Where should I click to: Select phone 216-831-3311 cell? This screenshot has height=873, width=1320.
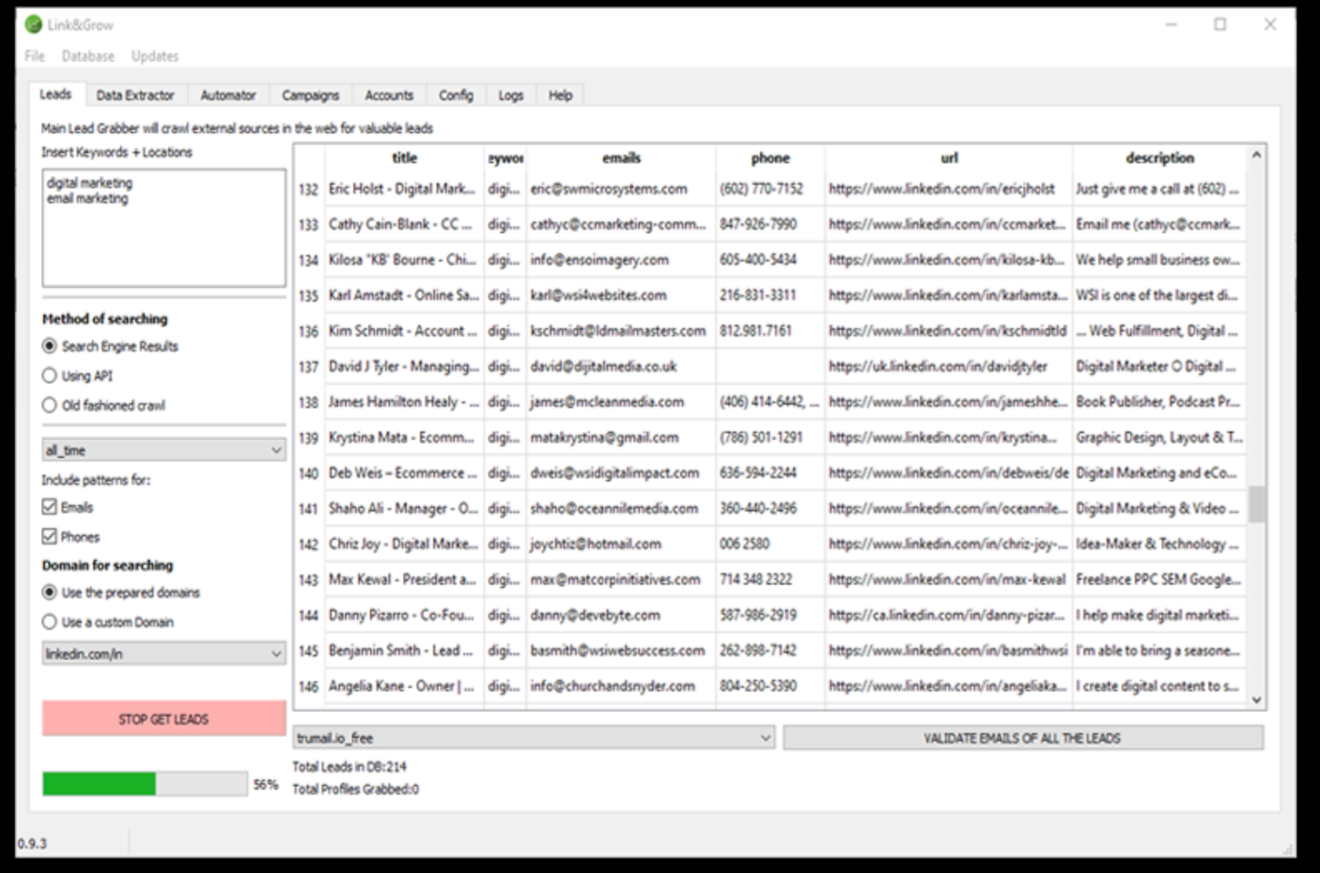coord(770,295)
